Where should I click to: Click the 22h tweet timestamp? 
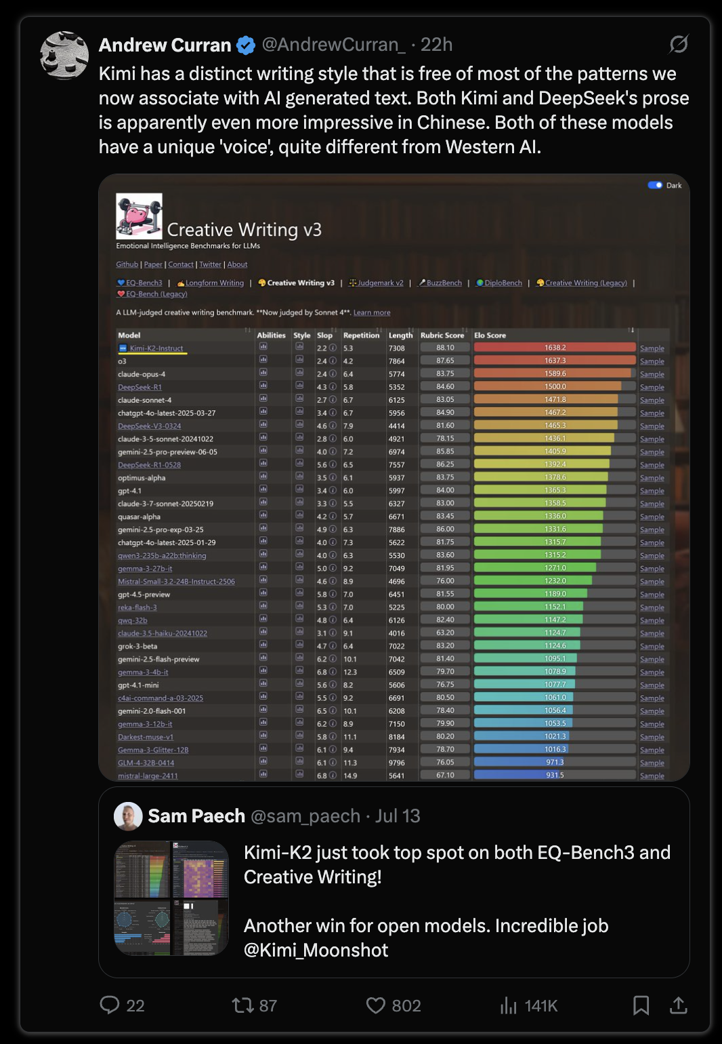tap(436, 45)
